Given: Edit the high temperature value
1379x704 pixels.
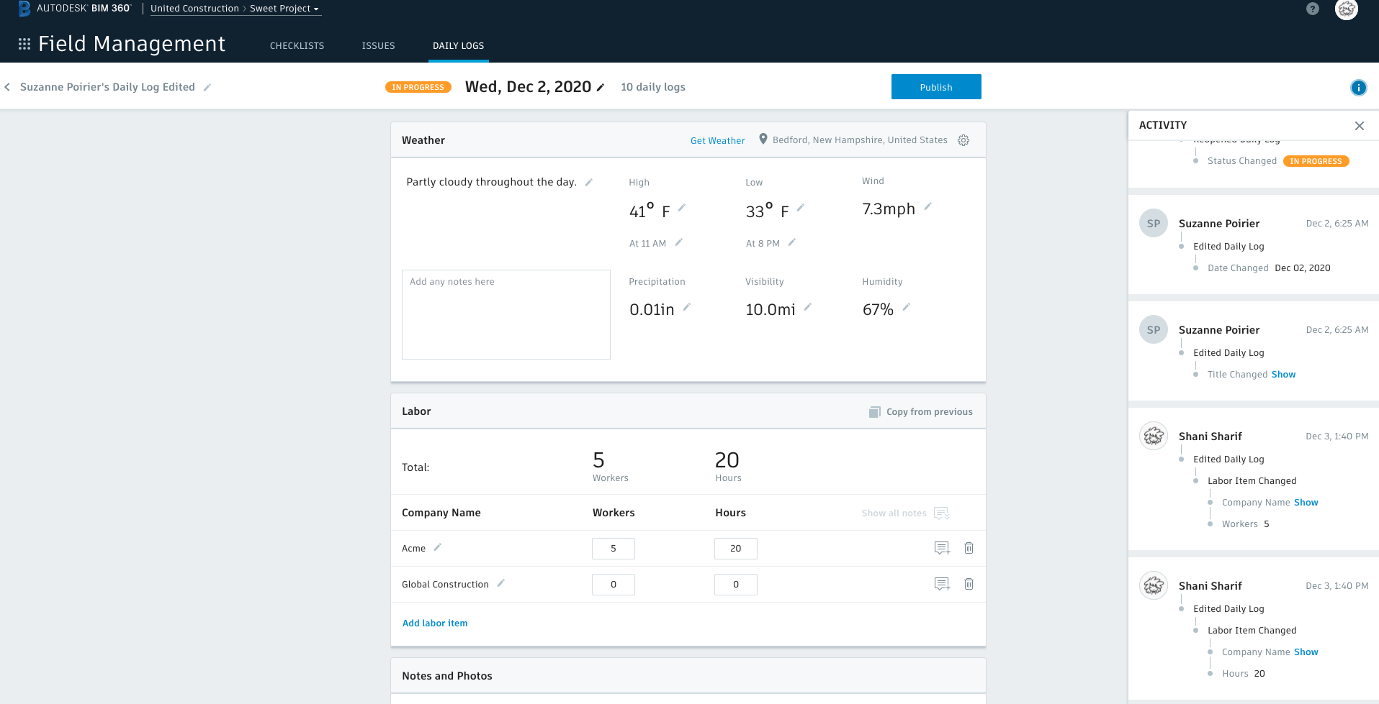Looking at the screenshot, I should [681, 208].
